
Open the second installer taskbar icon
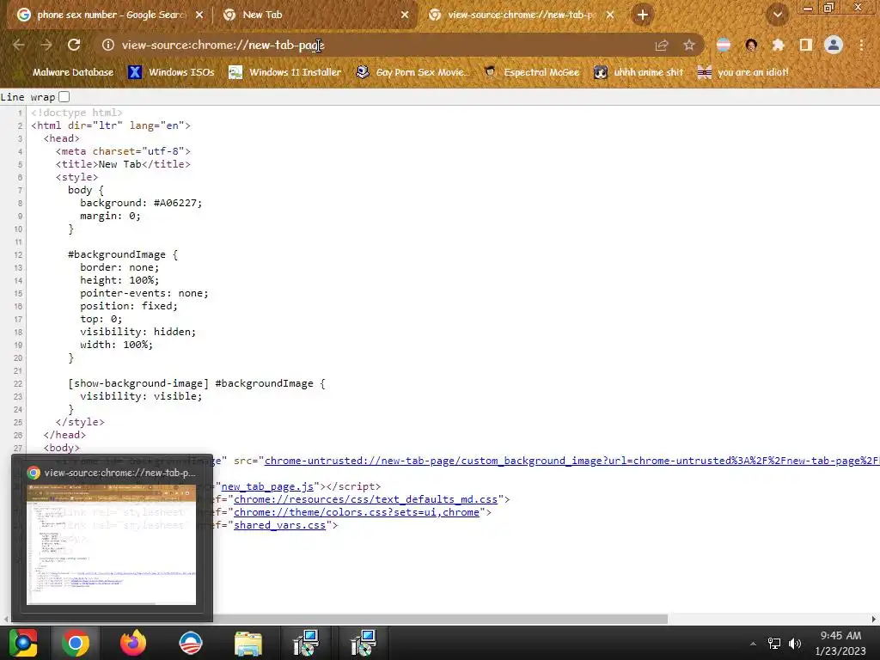coord(364,643)
